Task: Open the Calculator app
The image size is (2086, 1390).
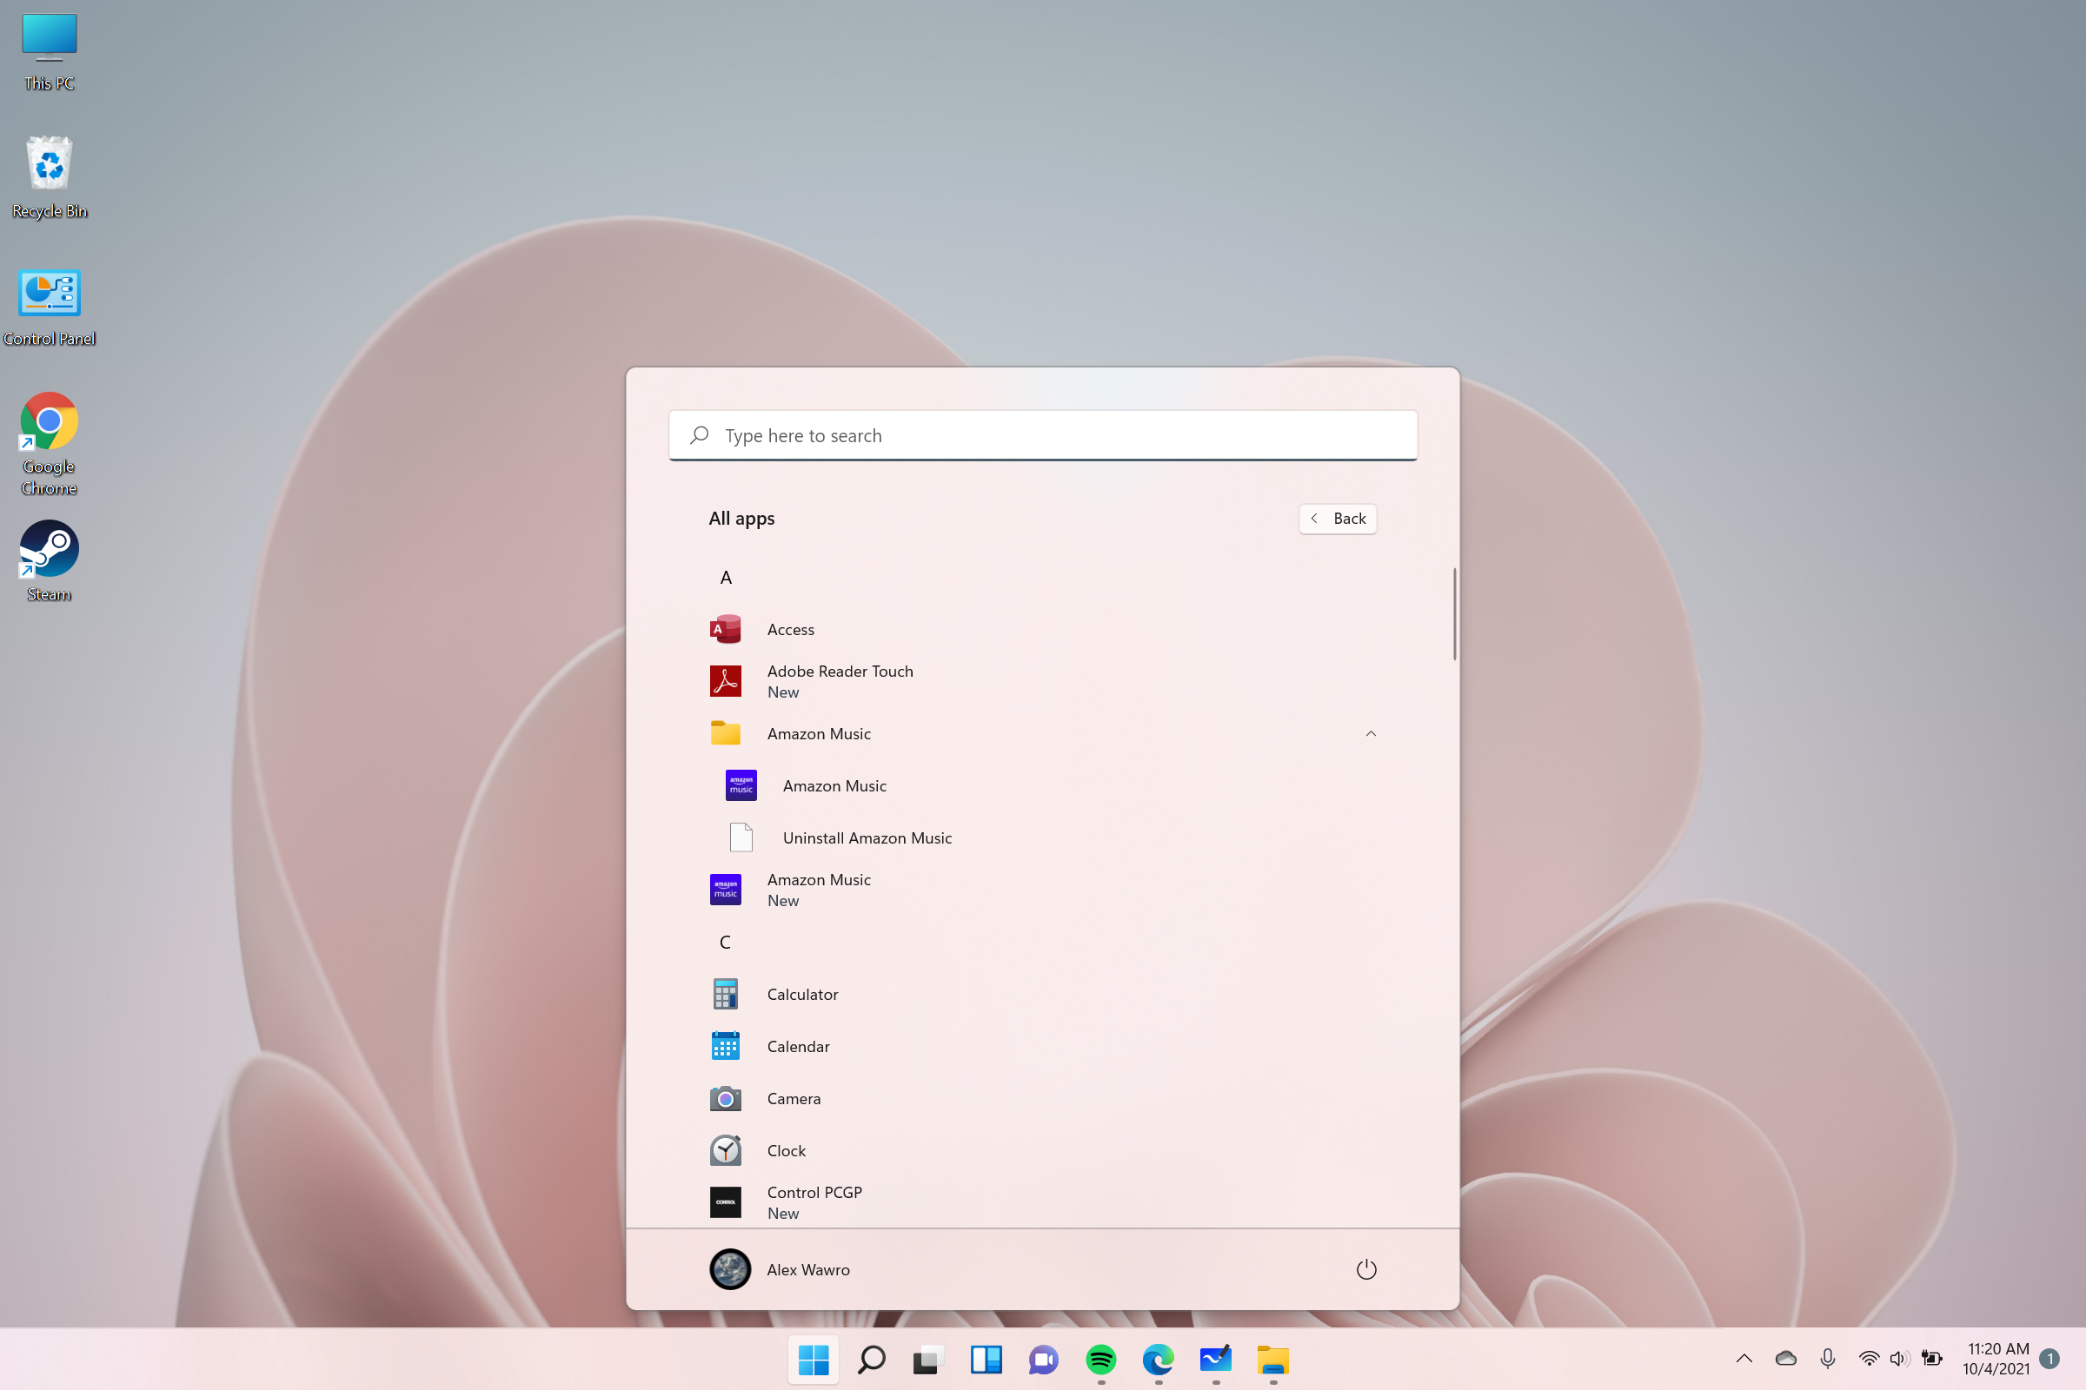Action: pyautogui.click(x=802, y=993)
